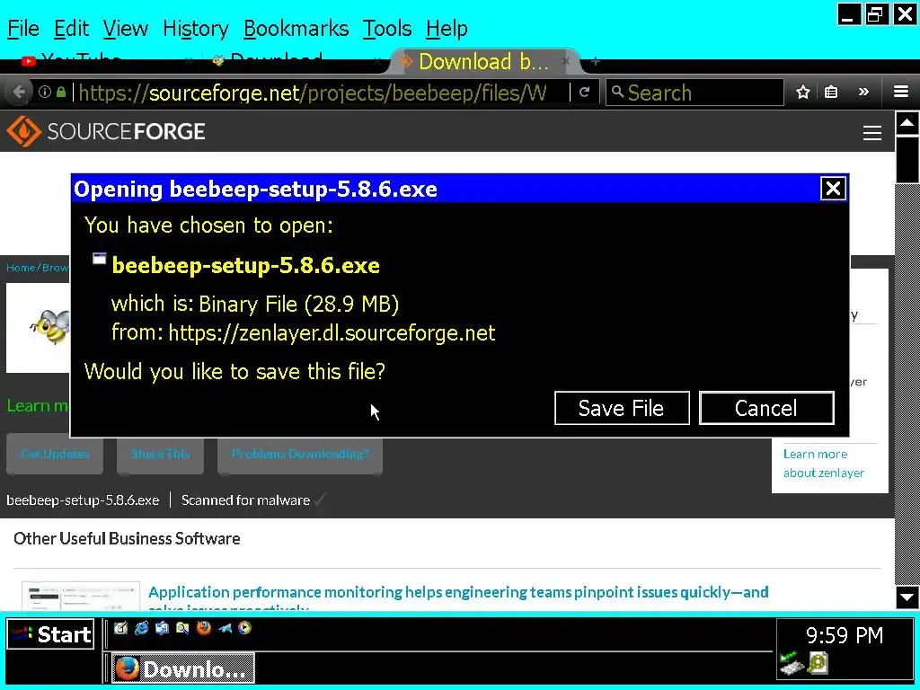
Task: Show site information via the info icon
Action: click(45, 93)
